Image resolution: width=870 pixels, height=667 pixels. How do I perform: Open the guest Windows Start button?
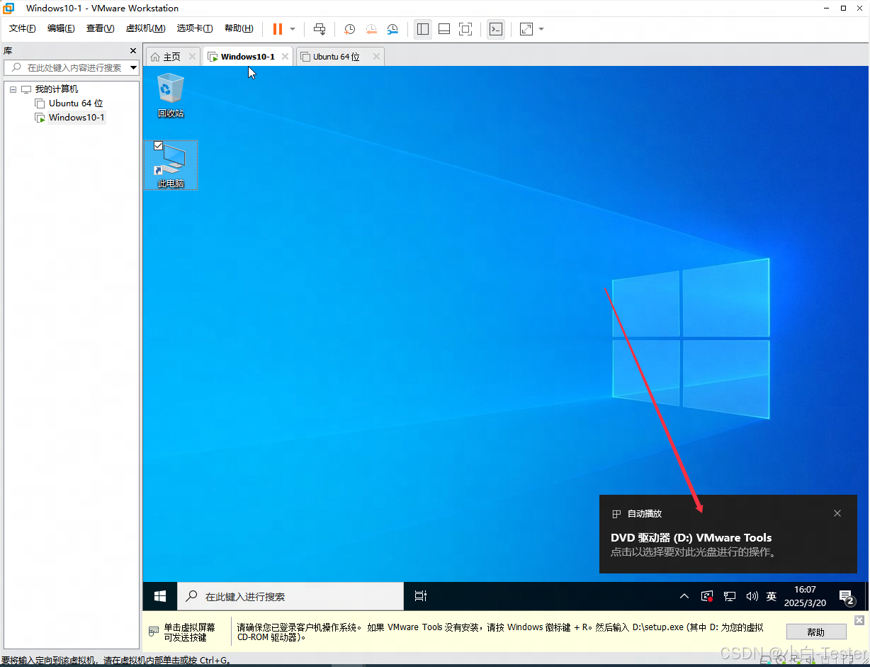click(x=160, y=596)
